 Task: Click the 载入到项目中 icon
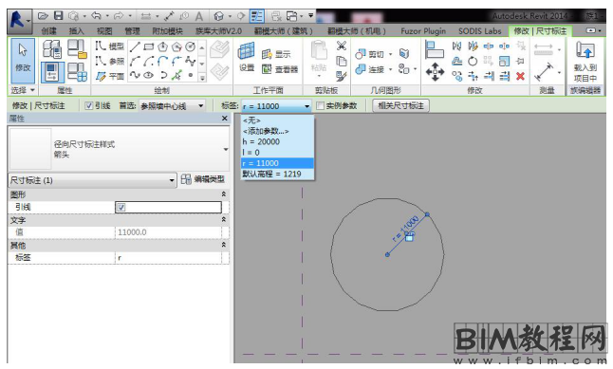[x=585, y=61]
